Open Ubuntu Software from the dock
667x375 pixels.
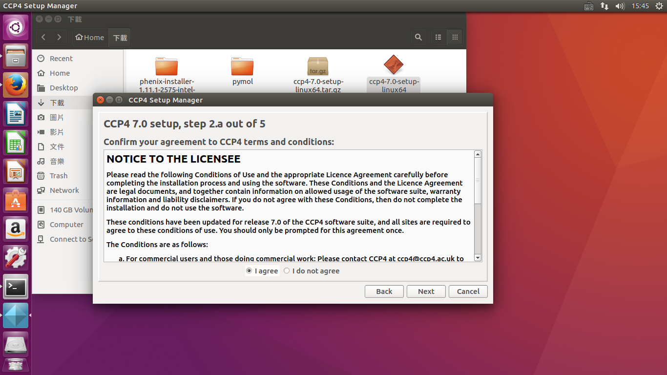coord(16,200)
